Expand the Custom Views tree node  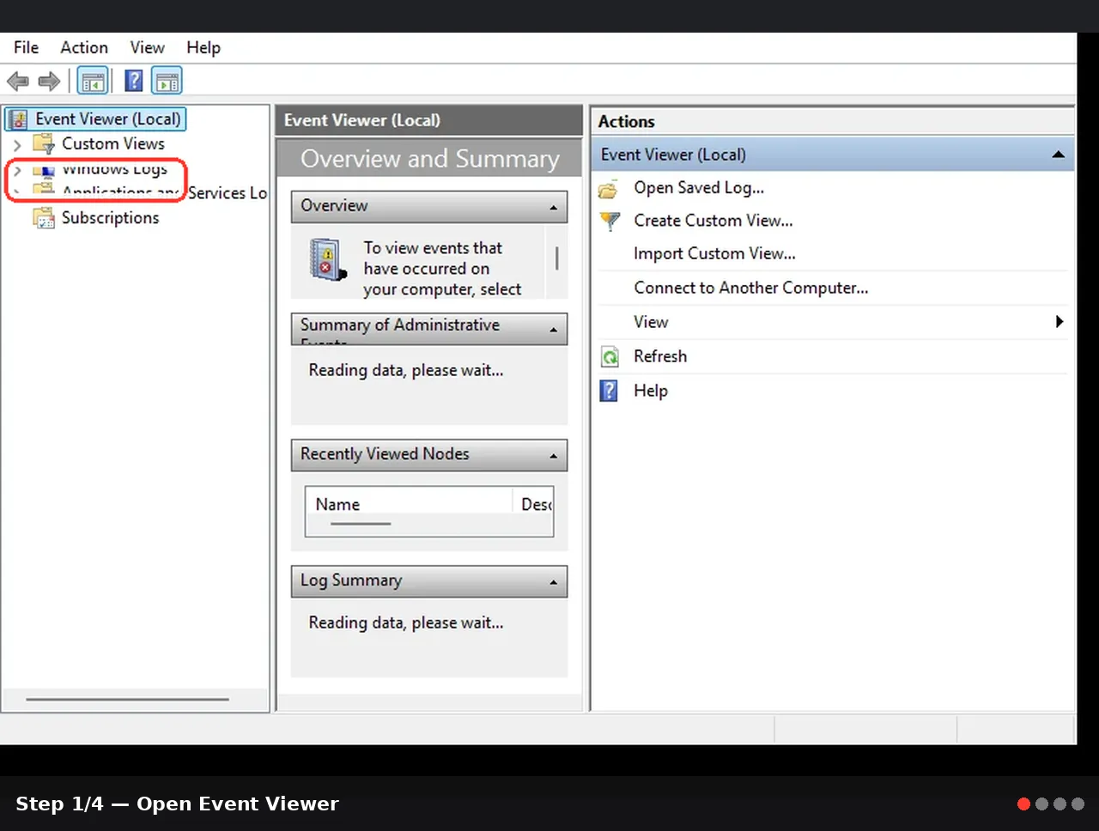point(17,145)
